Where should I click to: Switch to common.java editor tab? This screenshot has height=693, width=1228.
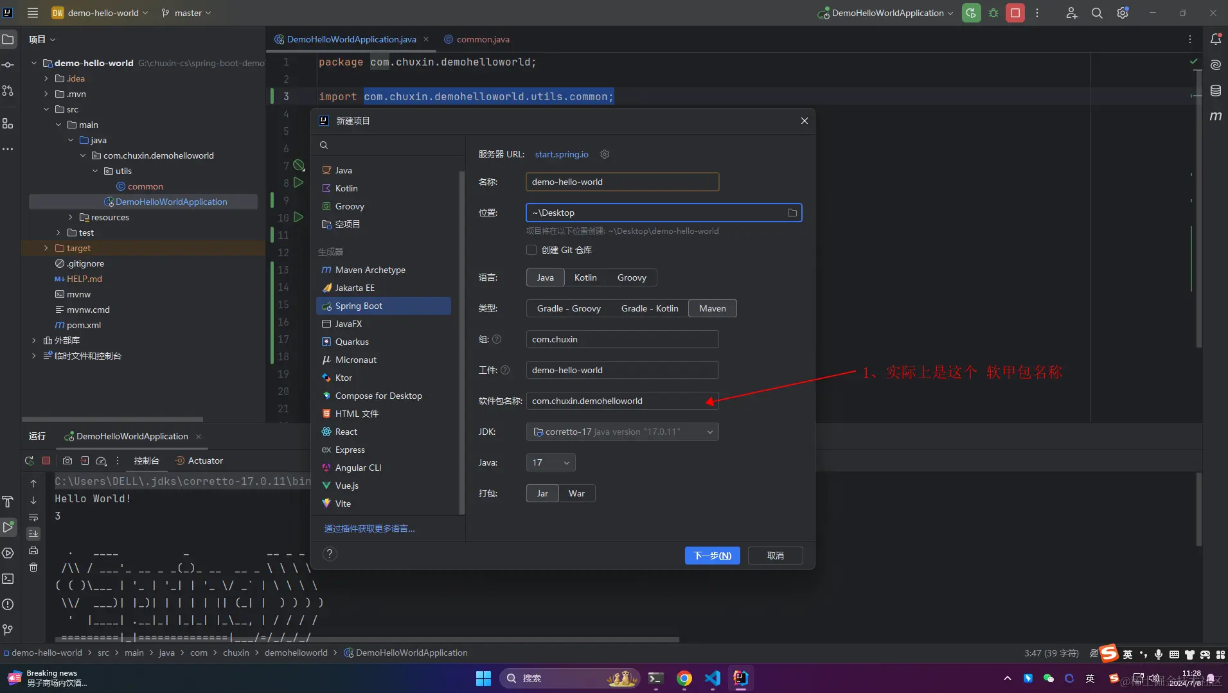click(x=477, y=39)
